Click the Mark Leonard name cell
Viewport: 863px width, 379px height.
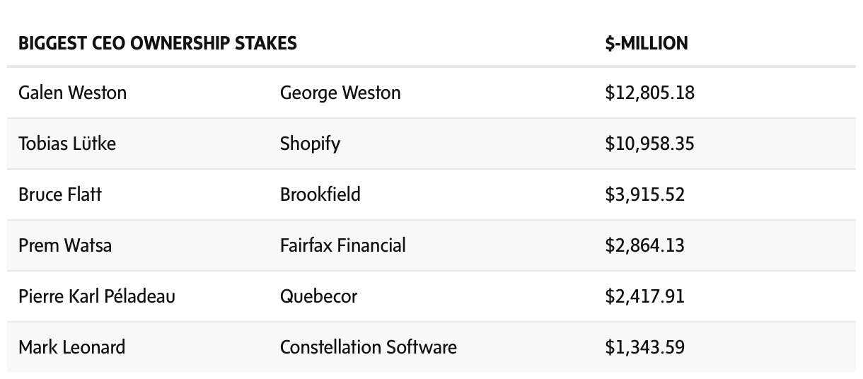click(x=71, y=347)
